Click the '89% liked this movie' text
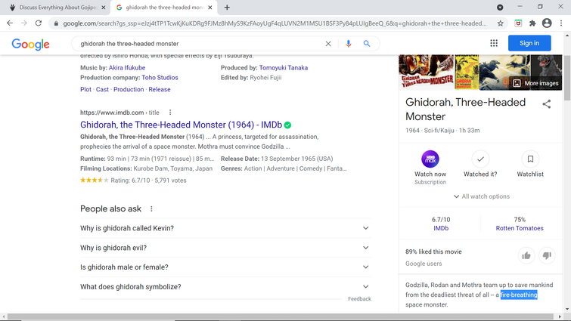571x321 pixels. 433,252
